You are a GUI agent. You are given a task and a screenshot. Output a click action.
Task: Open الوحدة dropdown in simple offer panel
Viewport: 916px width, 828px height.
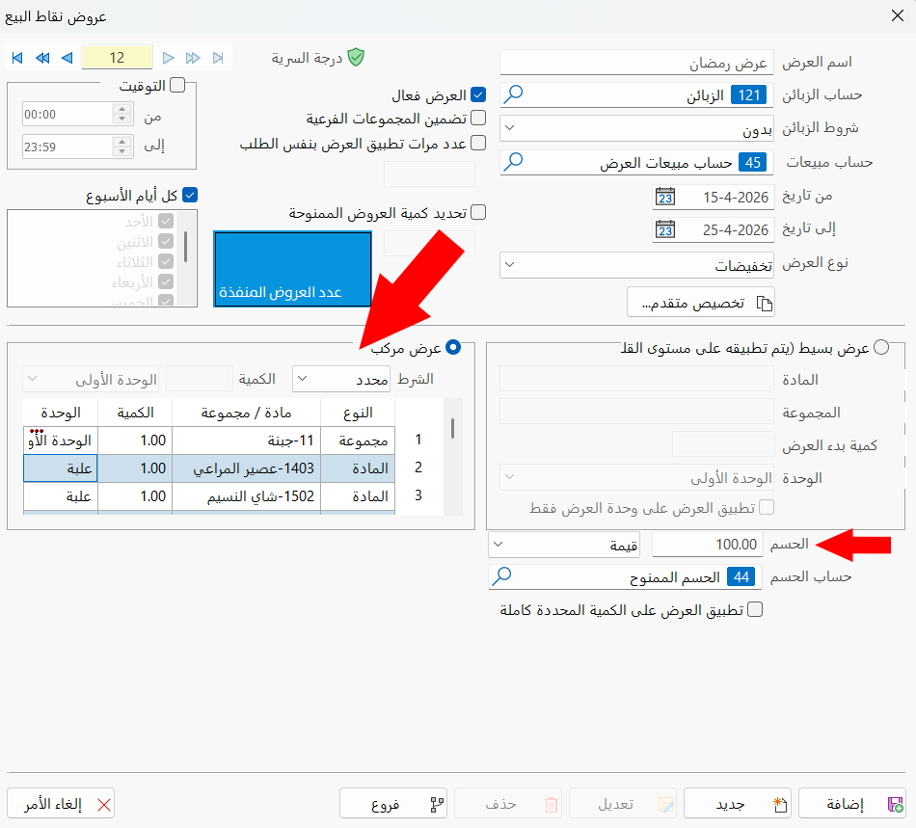click(x=636, y=478)
